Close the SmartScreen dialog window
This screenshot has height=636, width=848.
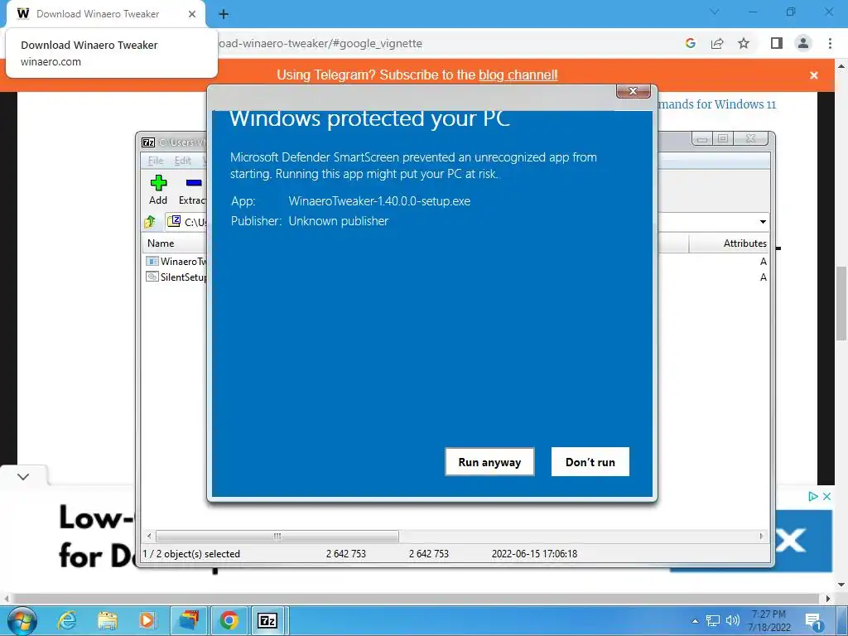634,91
